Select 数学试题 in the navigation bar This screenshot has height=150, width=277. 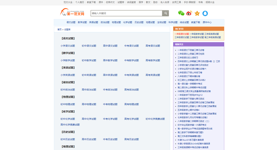click(x=82, y=22)
